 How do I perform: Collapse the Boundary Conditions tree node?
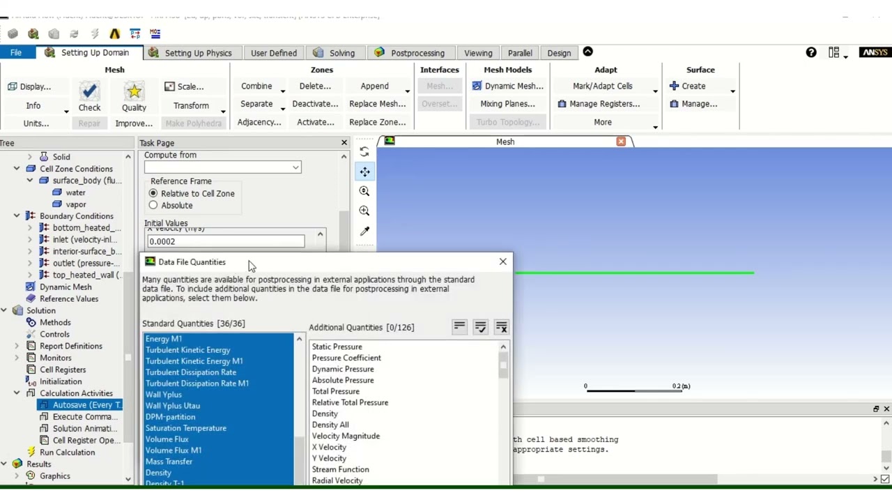[17, 216]
